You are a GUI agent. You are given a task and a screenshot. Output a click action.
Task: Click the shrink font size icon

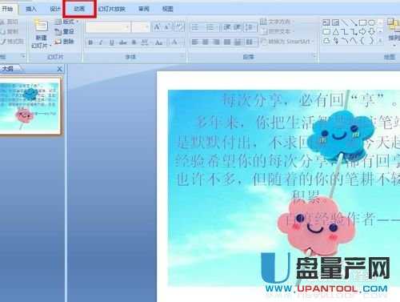click(167, 26)
